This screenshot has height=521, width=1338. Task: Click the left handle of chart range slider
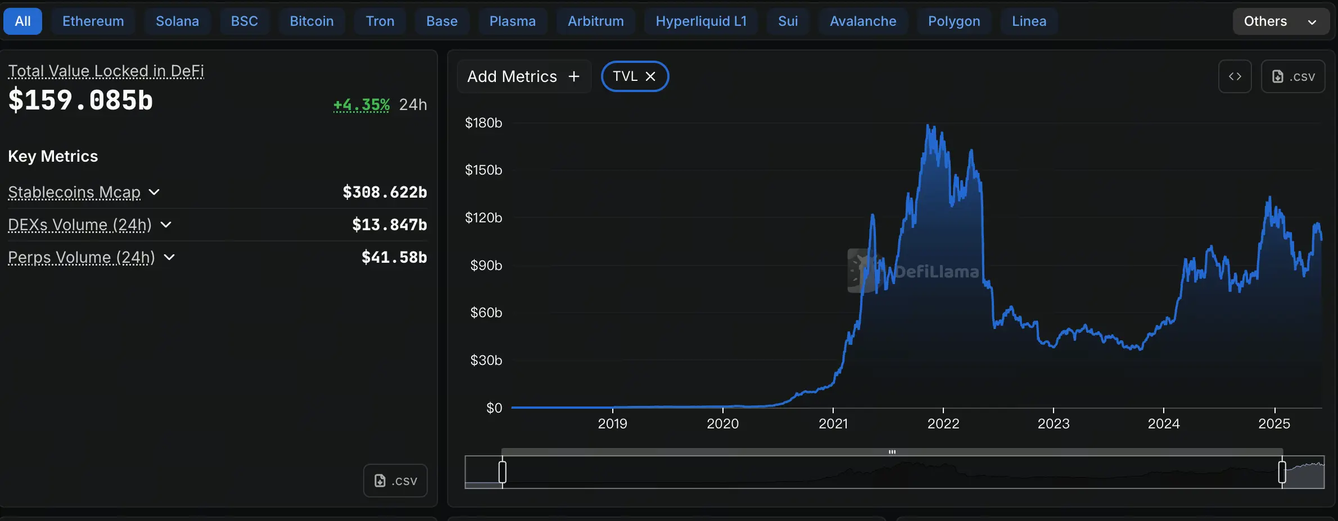(503, 472)
